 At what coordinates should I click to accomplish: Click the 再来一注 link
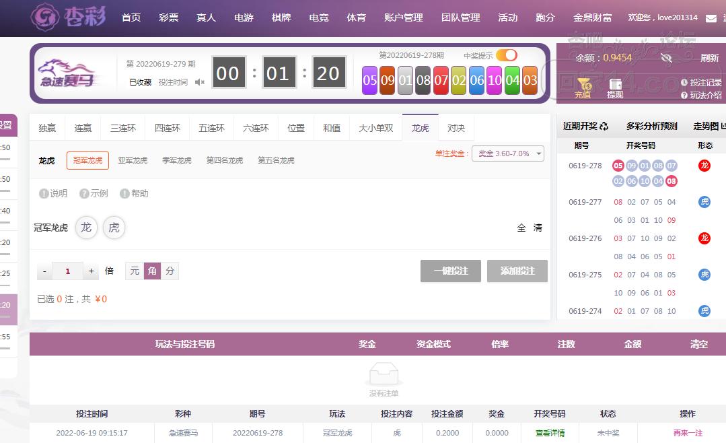688,433
